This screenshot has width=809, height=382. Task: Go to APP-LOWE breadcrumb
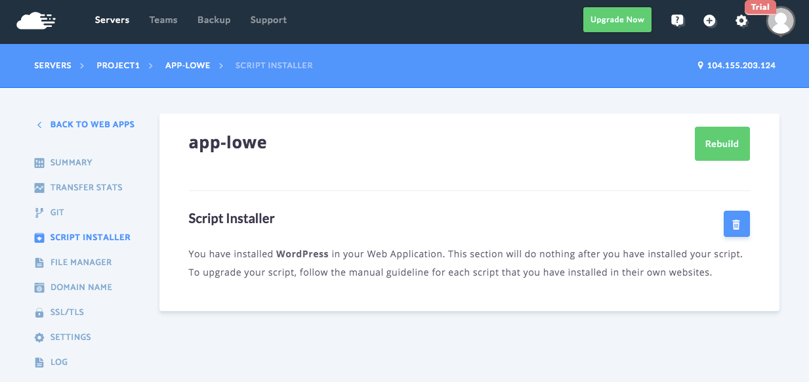coord(188,66)
